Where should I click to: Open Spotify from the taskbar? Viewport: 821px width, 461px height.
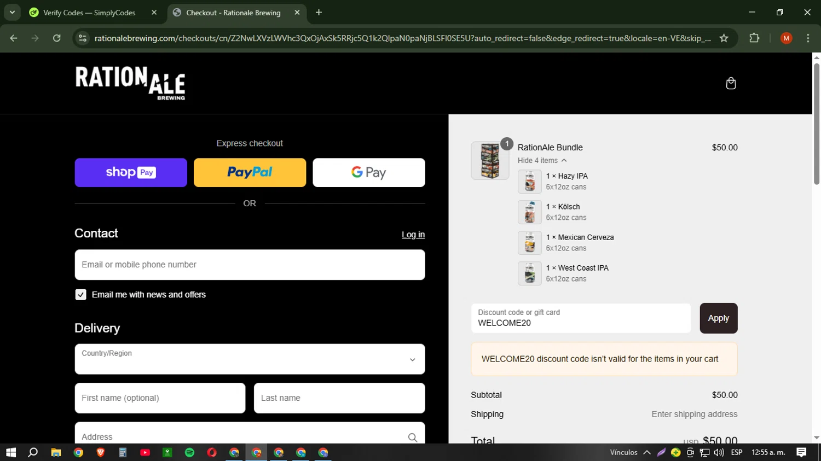pos(189,452)
